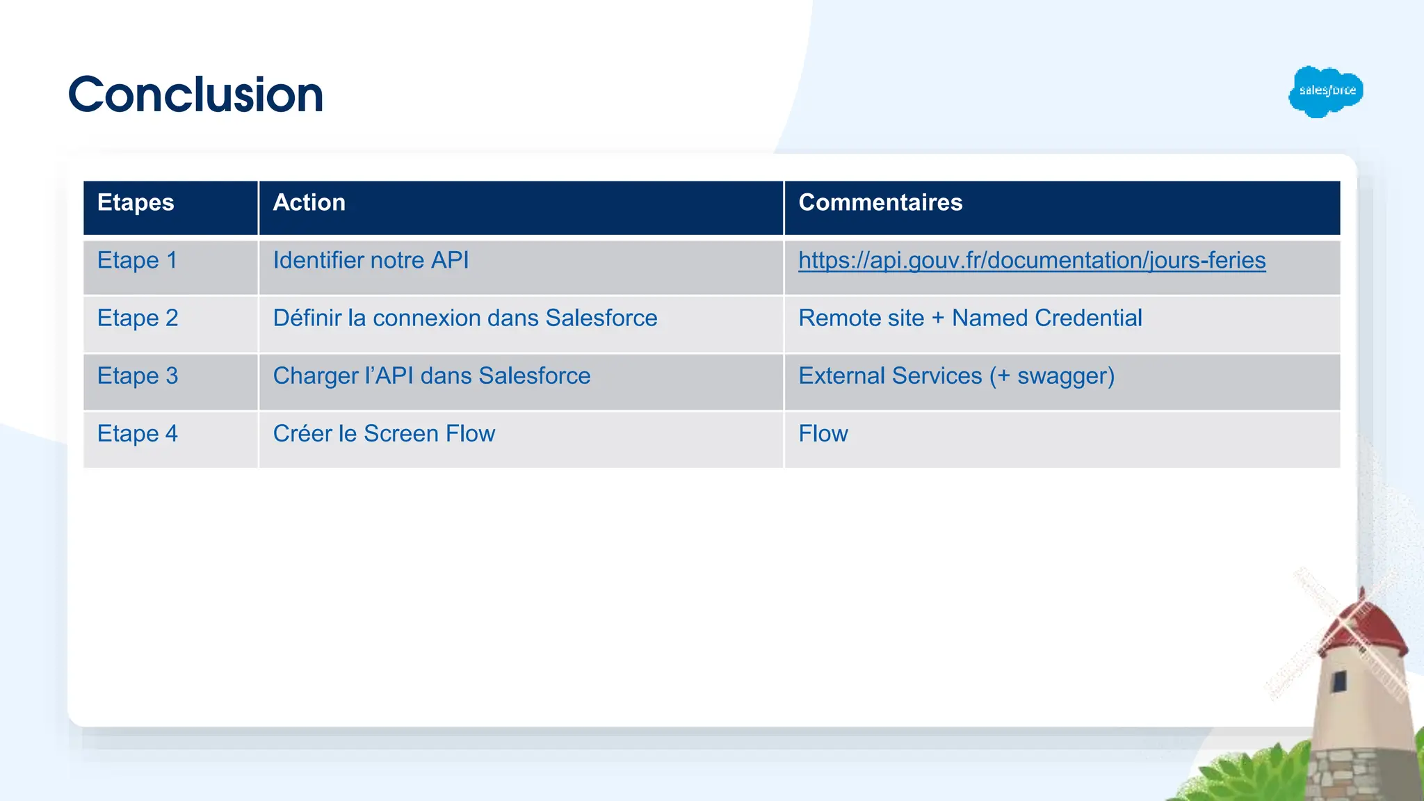Click the Commentaires column header
Image resolution: width=1424 pixels, height=801 pixels.
[x=1062, y=208]
